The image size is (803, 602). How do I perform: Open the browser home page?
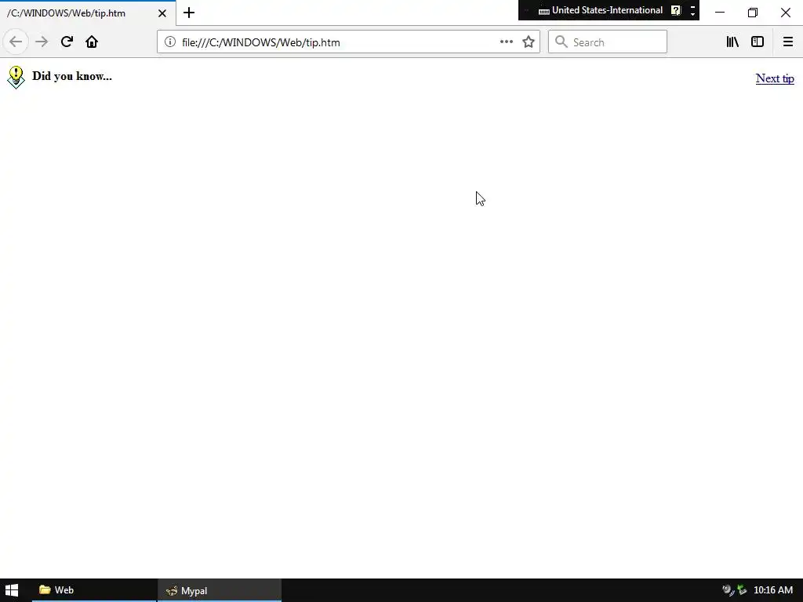92,42
